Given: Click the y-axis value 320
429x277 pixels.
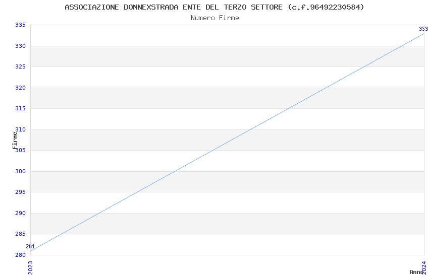Looking at the screenshot, I should [20, 88].
